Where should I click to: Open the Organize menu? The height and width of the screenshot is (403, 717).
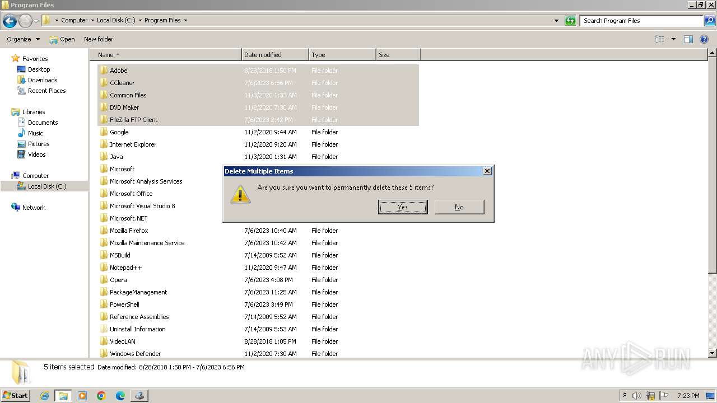coord(23,39)
